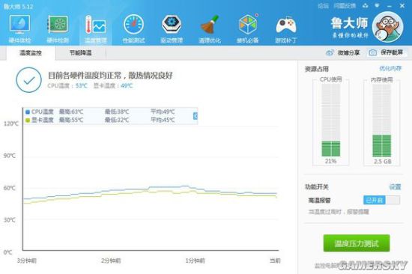This screenshot has height=274, width=412.
Task: Collapse the temperature legend panel arrow
Action: (196, 116)
